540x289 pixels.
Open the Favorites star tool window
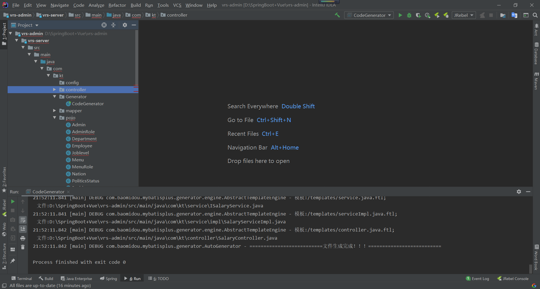coord(4,179)
